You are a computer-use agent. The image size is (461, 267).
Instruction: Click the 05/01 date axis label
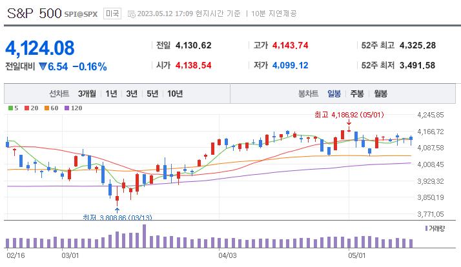356,255
